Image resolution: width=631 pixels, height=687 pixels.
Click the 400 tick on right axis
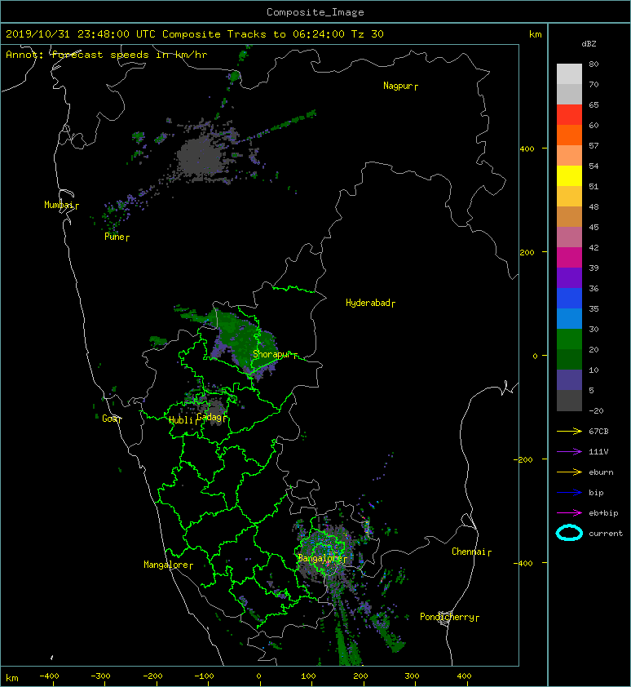pyautogui.click(x=527, y=149)
